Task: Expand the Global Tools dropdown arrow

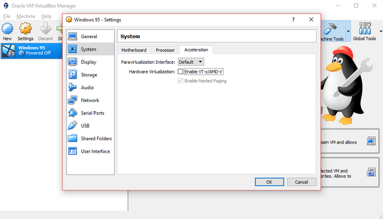Action: [x=381, y=31]
